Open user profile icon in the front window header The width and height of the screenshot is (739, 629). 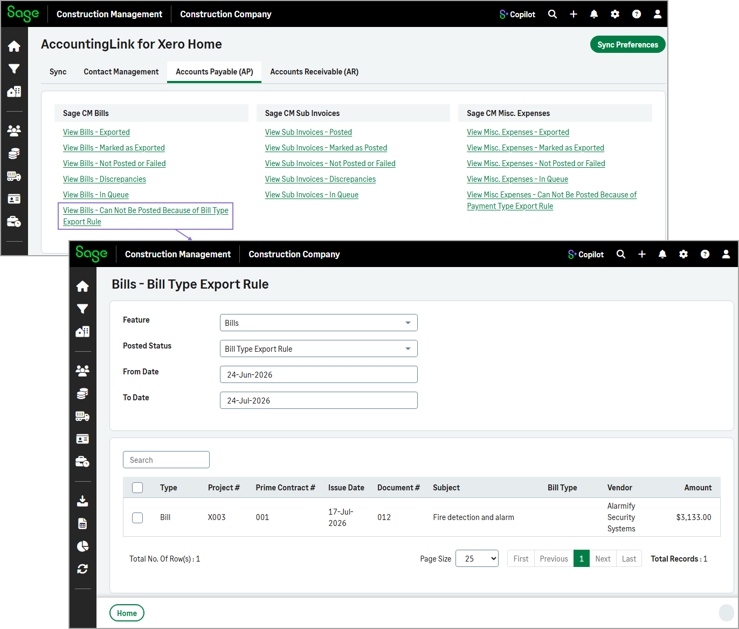coord(726,254)
